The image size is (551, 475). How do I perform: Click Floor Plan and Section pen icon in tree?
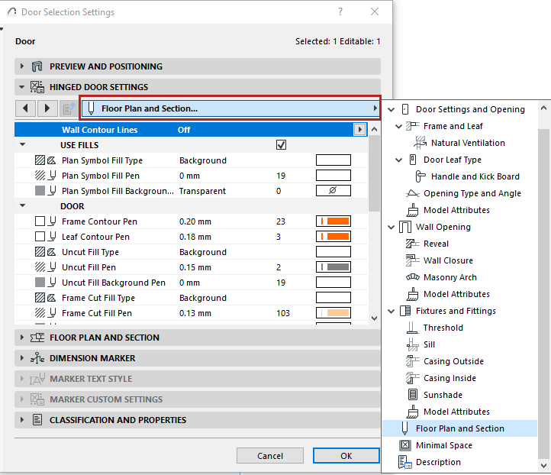pos(404,428)
